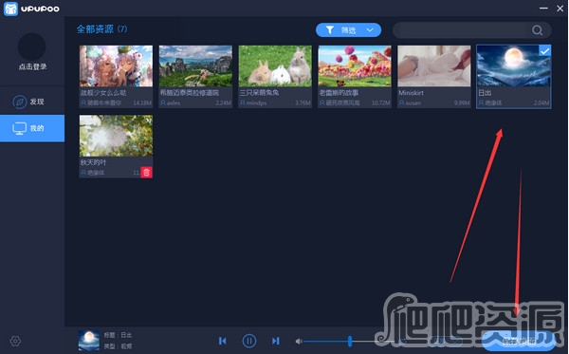
Task: Click the 点击登录 login link
Action: [32, 66]
